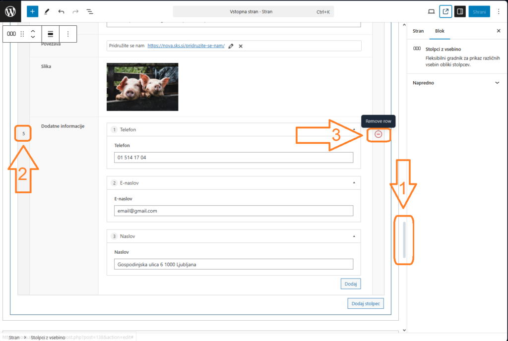
Task: Open page in new tab icon
Action: point(445,11)
